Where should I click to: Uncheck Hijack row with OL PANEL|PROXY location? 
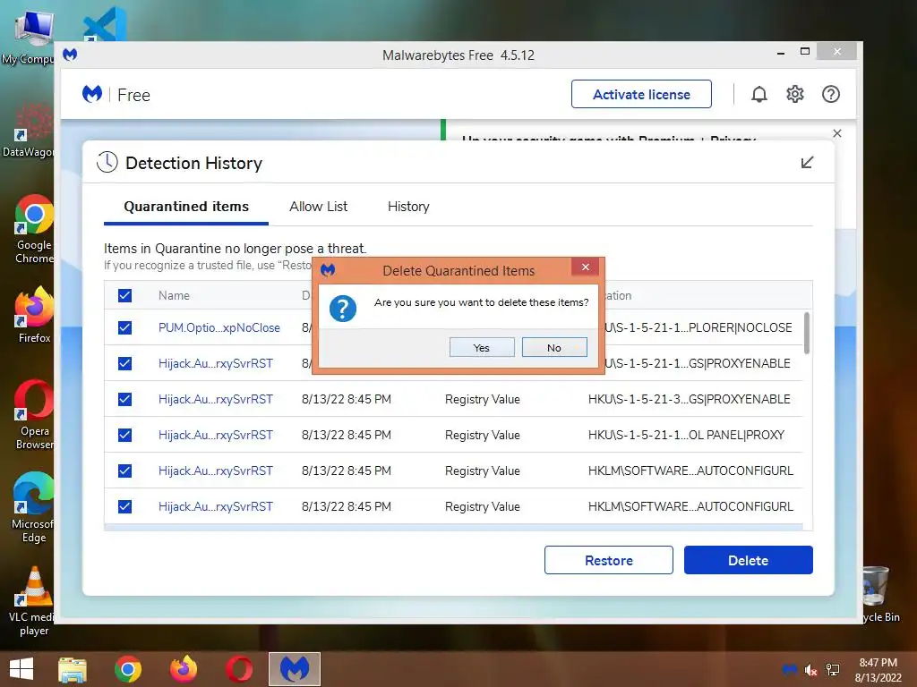click(124, 436)
